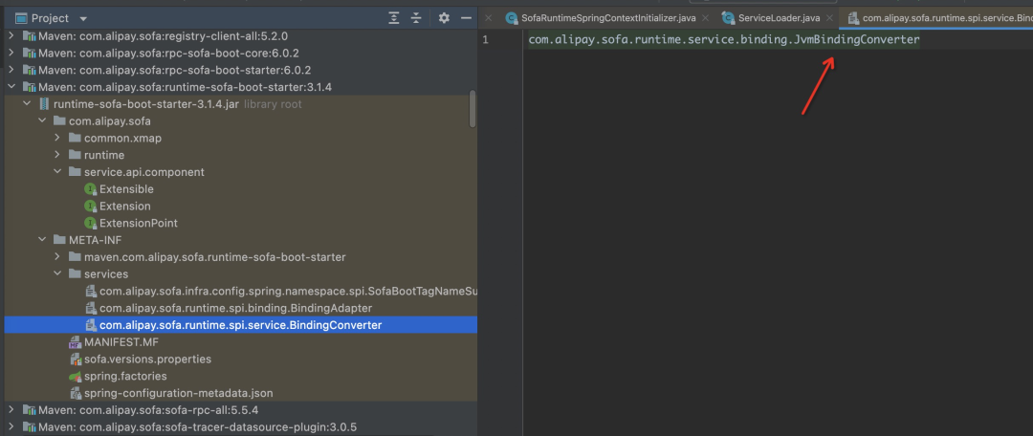
Task: Click the Project panel vertical scrollbar
Action: point(473,109)
